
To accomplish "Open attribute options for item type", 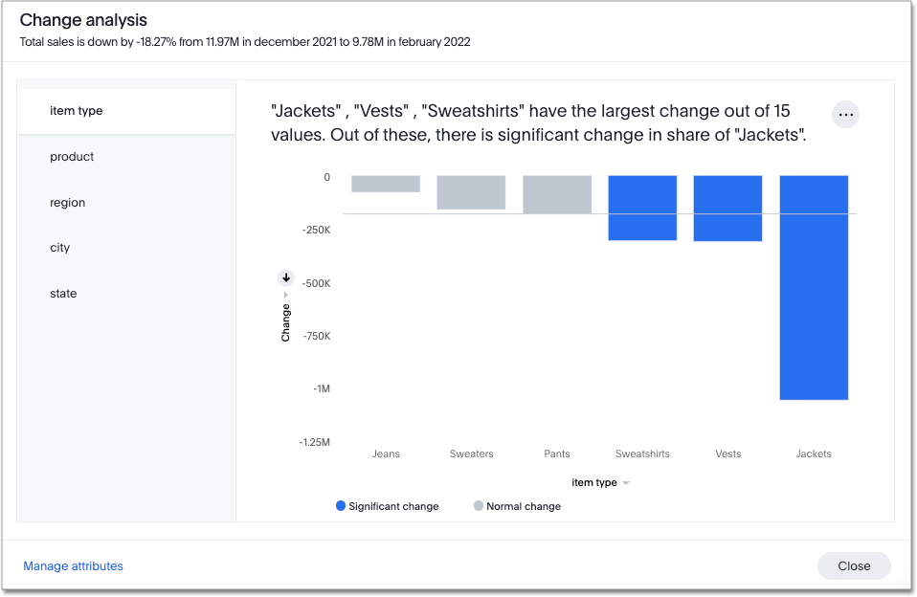I will [77, 110].
